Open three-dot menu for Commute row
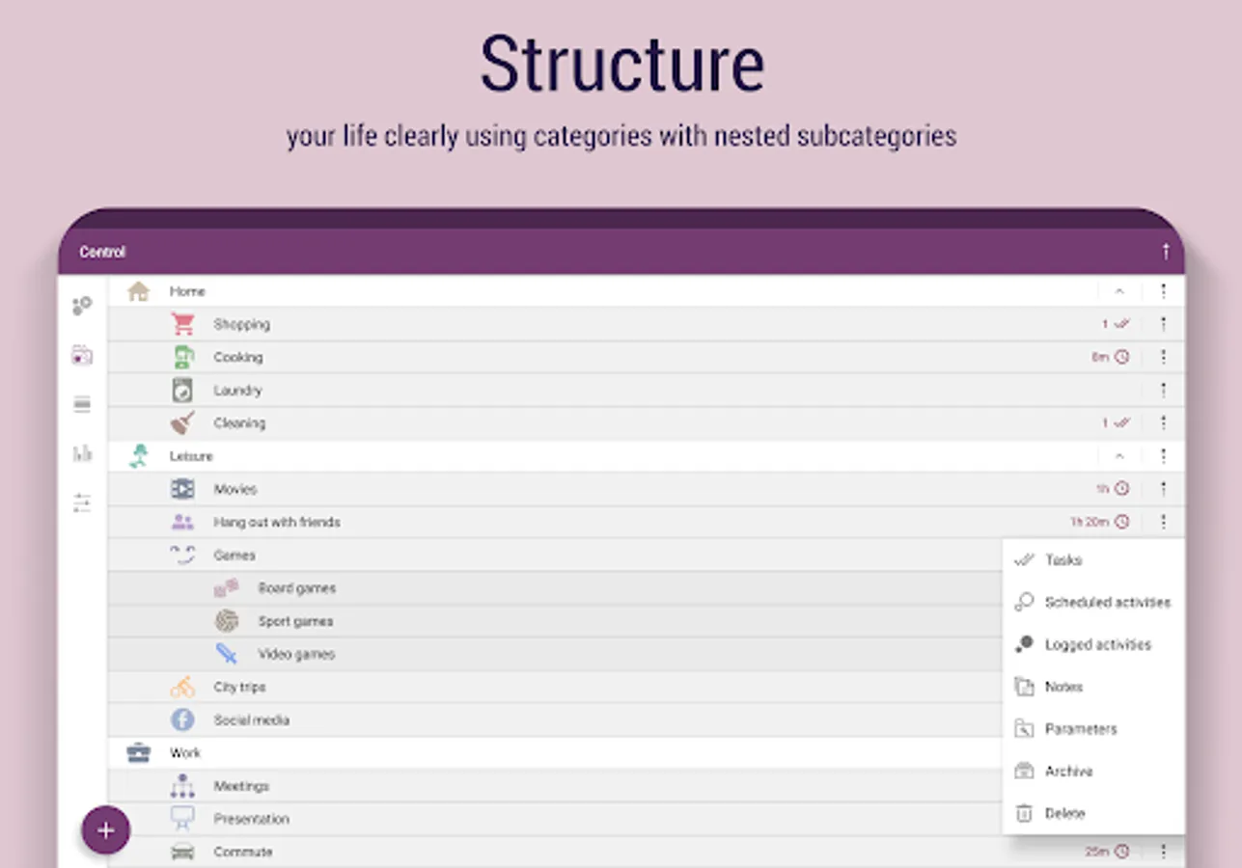The width and height of the screenshot is (1242, 868). click(1164, 852)
